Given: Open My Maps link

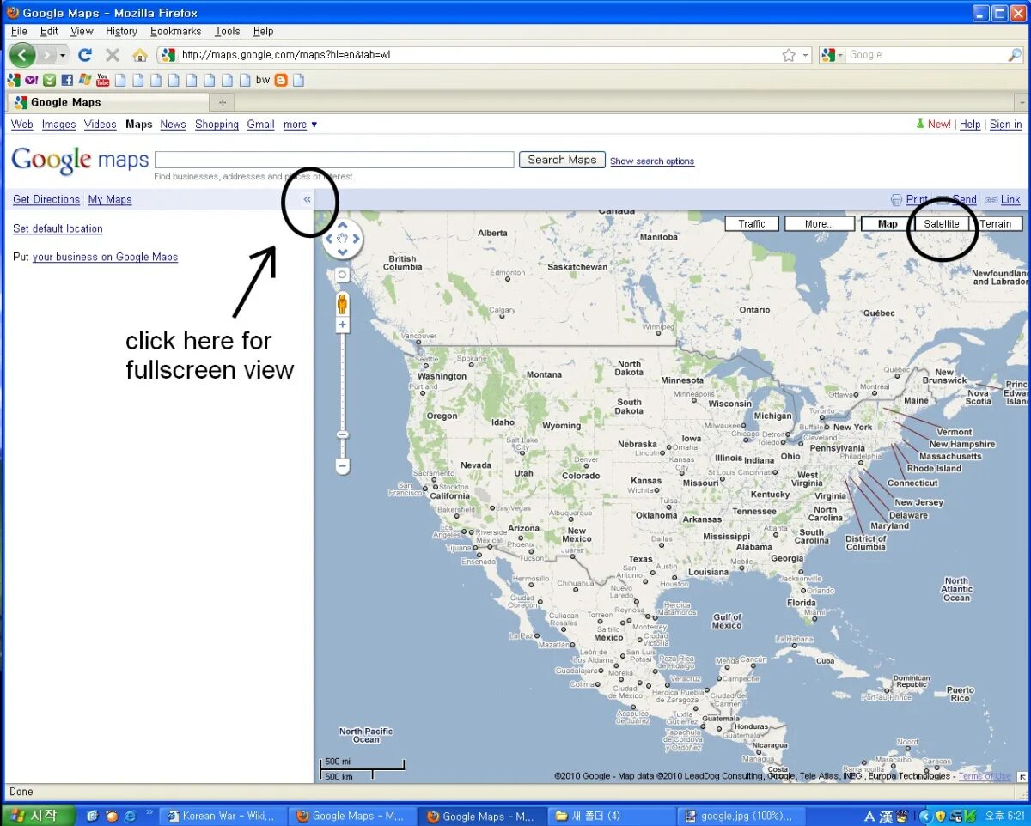Looking at the screenshot, I should point(110,199).
